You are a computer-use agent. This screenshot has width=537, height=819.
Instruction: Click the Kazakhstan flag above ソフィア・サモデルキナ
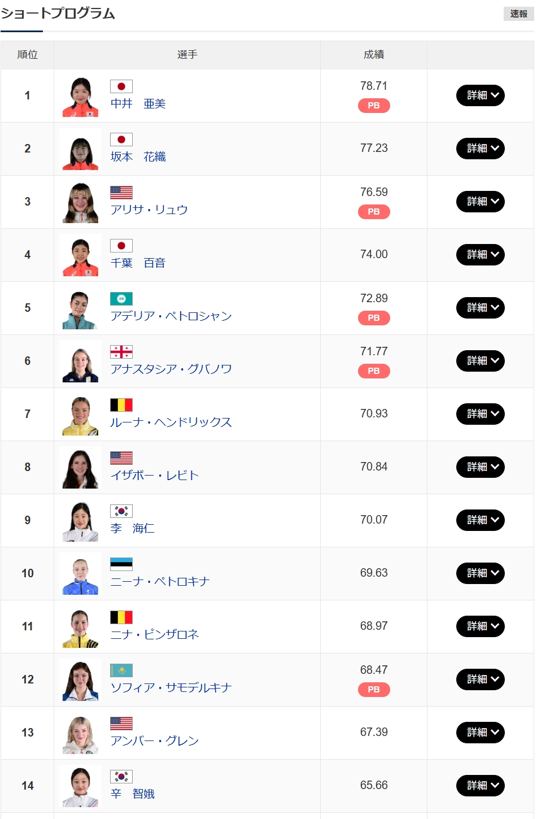click(121, 670)
